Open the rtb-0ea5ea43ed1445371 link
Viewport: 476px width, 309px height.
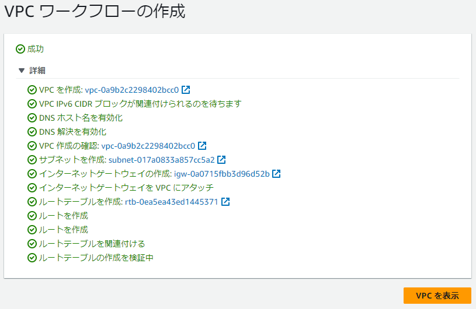point(171,202)
